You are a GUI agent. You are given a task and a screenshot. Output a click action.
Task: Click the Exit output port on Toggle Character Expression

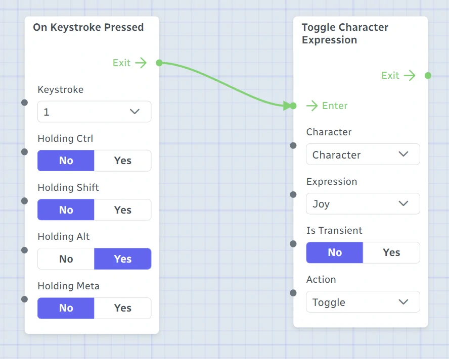(428, 76)
